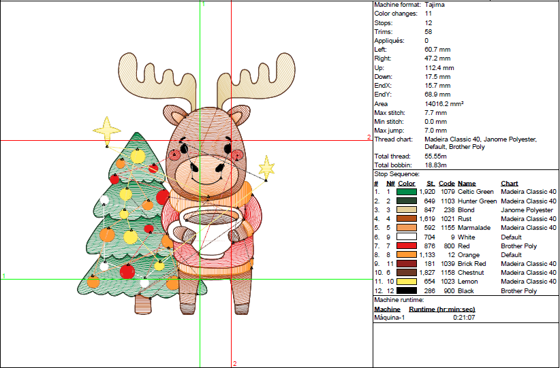Click the green line's number 1 marker

[x=4, y=276]
